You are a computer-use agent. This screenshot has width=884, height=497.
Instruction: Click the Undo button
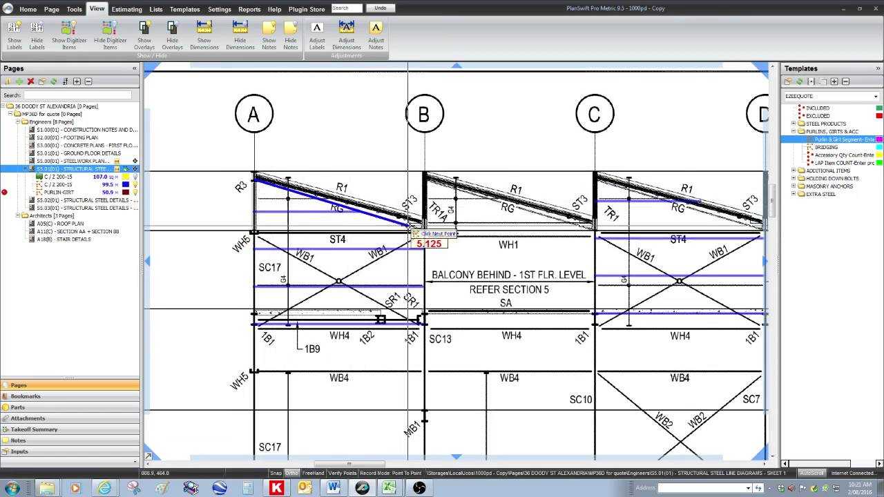(x=381, y=8)
